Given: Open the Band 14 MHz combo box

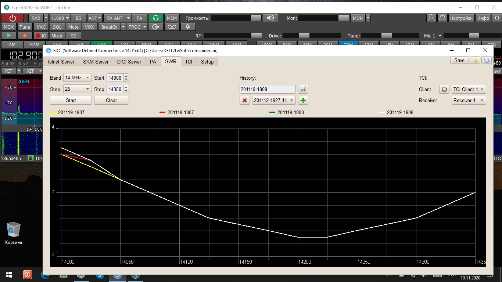Looking at the screenshot, I should tap(77, 78).
